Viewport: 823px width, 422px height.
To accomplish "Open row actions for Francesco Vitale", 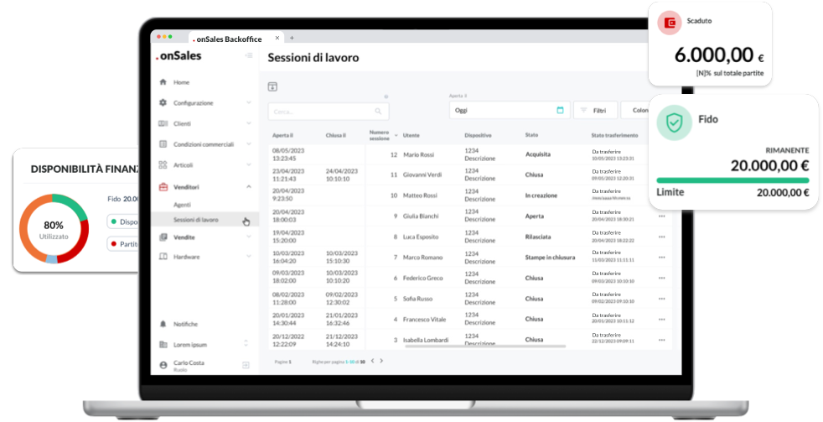I will point(661,319).
